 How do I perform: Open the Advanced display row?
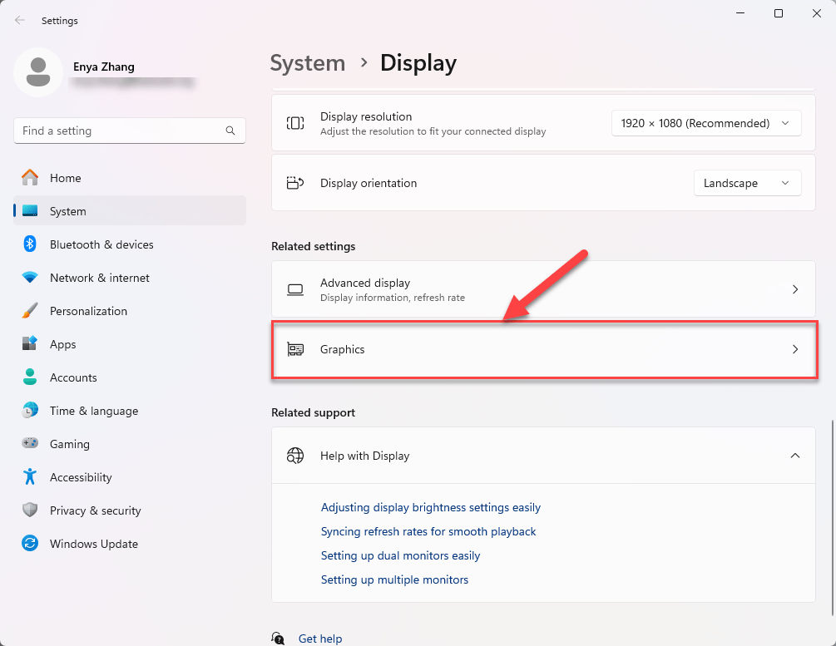(543, 289)
